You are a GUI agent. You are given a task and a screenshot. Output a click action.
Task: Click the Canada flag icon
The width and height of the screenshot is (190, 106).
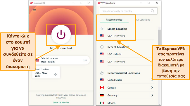click(x=102, y=87)
